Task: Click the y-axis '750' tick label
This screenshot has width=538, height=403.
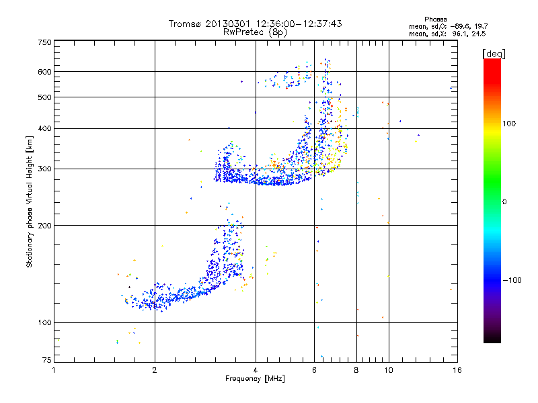Action: click(44, 42)
